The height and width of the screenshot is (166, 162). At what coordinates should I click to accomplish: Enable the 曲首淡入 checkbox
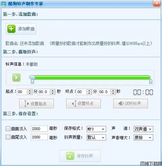pos(8,129)
